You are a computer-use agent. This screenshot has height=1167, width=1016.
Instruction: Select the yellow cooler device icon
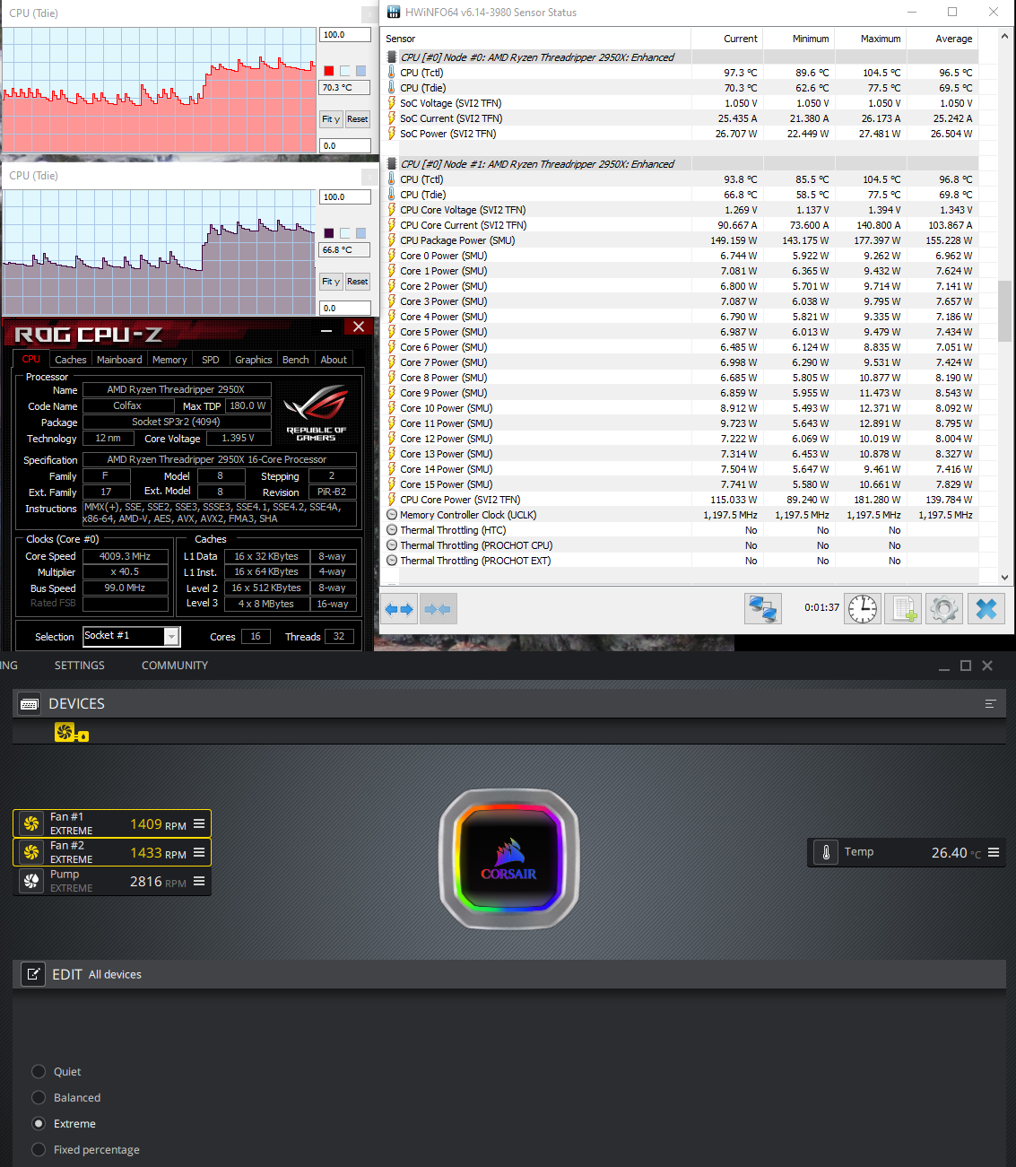pos(71,733)
